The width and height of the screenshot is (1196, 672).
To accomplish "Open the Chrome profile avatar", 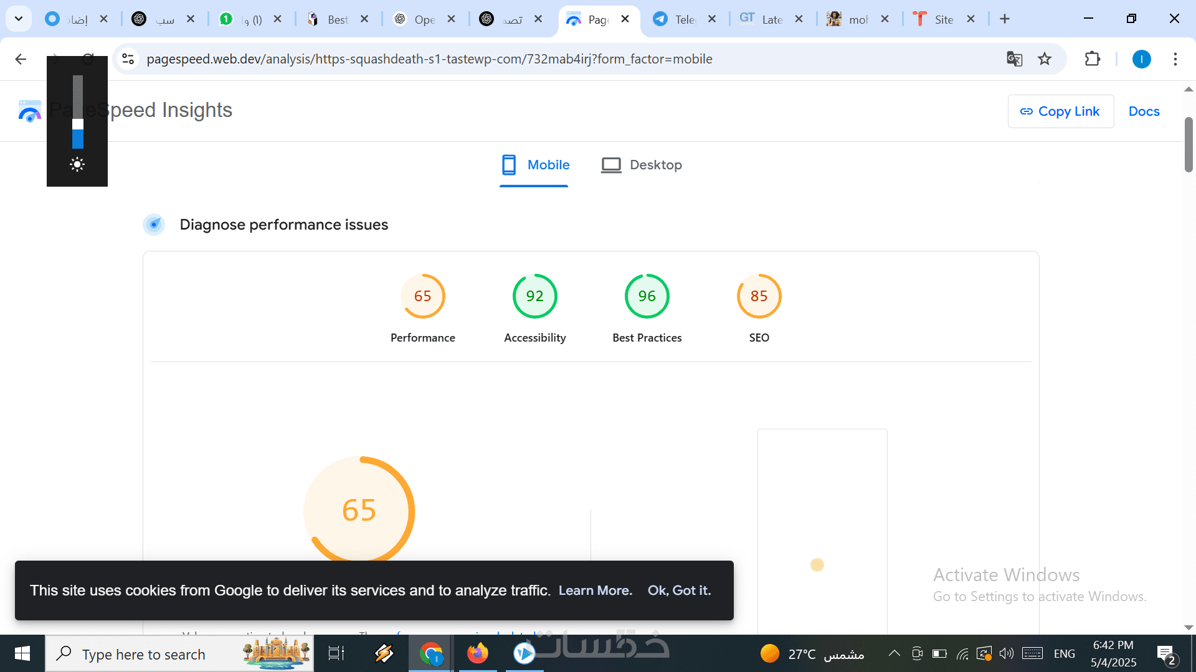I will [1141, 59].
